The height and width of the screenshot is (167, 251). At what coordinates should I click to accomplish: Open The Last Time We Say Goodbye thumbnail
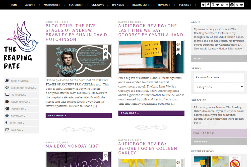tap(151, 57)
